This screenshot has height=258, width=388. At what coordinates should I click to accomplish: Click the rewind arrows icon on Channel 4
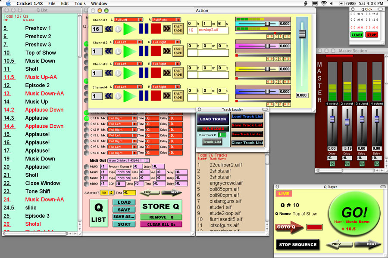tap(108, 96)
